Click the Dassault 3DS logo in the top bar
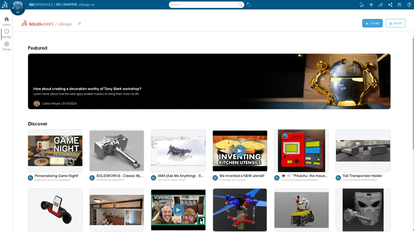The image size is (414, 232). tap(5, 4)
